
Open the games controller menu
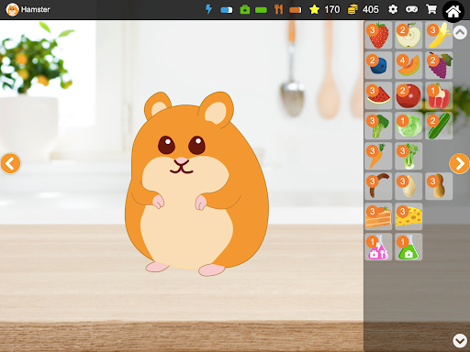coord(411,9)
